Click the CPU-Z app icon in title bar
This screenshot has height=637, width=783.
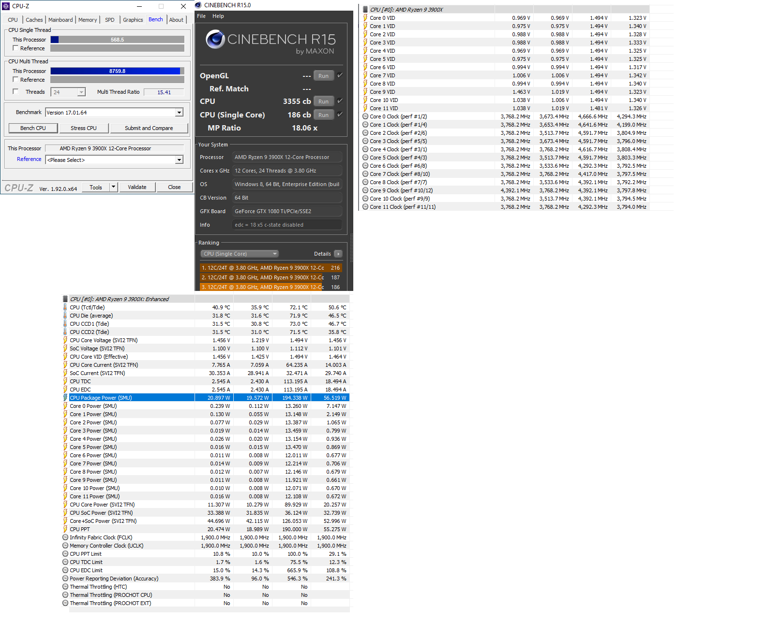click(6, 6)
